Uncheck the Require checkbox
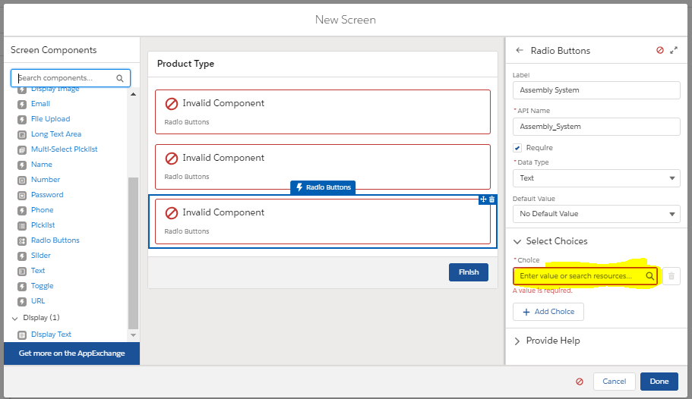The image size is (692, 399). [x=517, y=148]
